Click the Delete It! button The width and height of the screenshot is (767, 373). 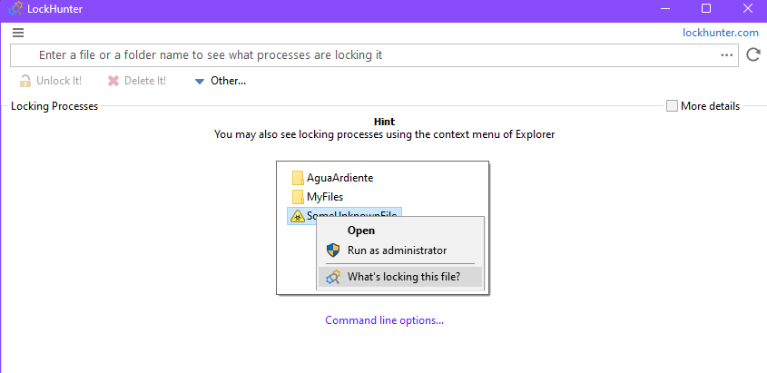click(137, 81)
